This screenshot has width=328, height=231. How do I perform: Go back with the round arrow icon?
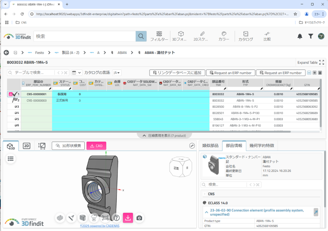coord(6,52)
